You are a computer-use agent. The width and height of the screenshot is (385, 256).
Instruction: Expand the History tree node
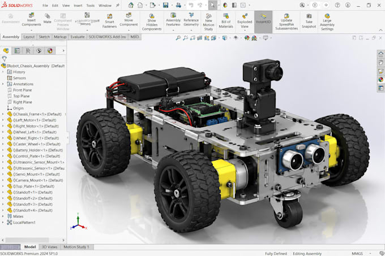point(3,72)
